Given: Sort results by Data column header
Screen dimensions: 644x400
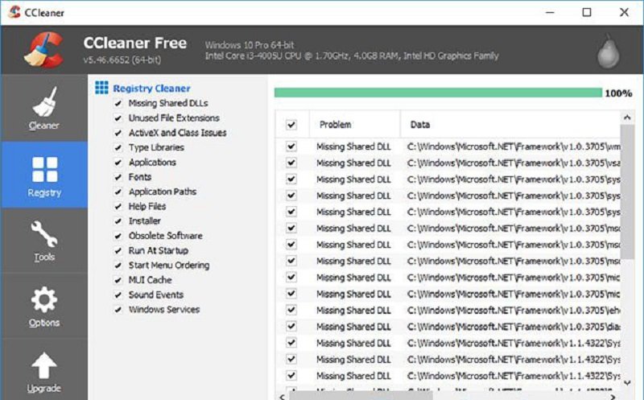Looking at the screenshot, I should 510,125.
